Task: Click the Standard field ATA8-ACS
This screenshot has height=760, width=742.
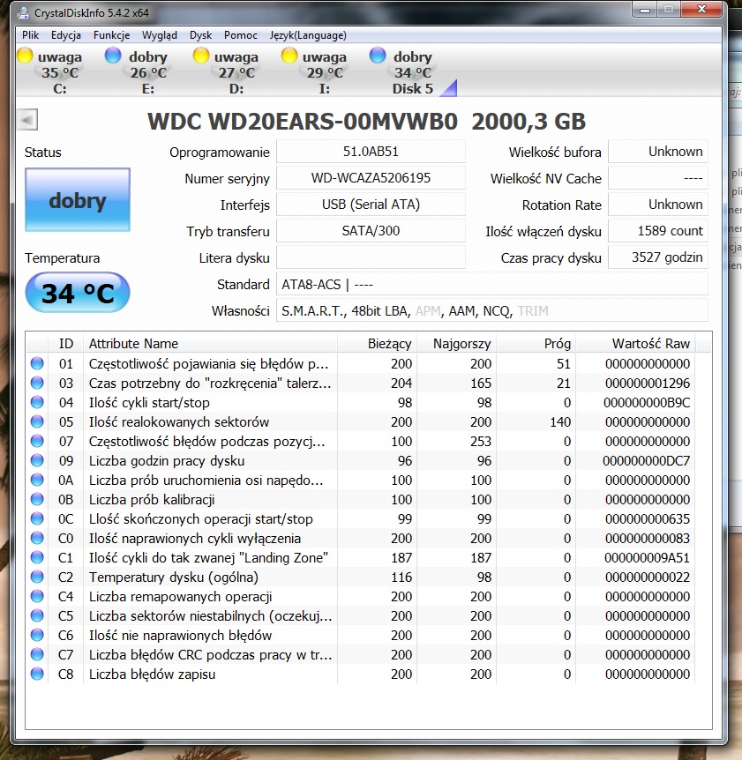Action: (492, 284)
